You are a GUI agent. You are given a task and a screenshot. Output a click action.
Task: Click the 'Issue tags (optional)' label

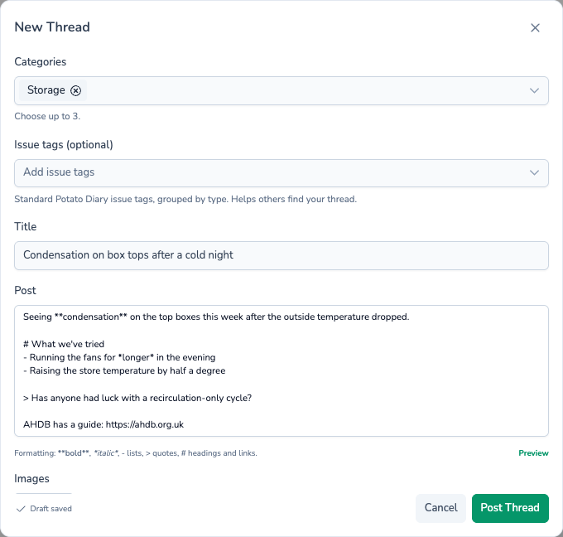tap(64, 144)
